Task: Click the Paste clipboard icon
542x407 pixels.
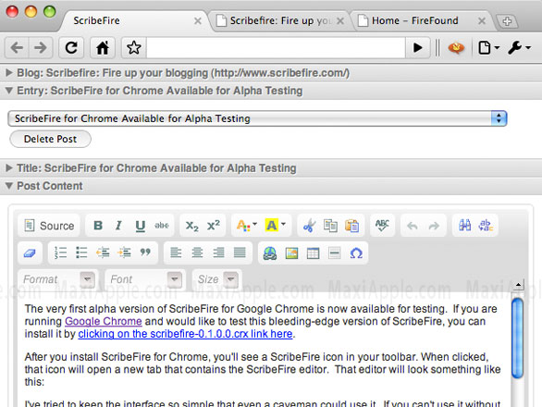Action: tap(351, 226)
